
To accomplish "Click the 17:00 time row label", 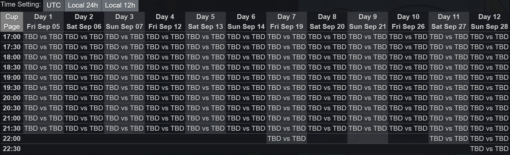I will tap(12, 37).
